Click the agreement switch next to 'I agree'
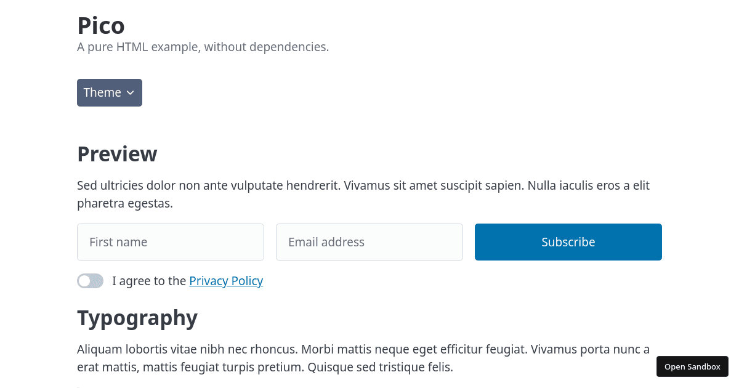The height and width of the screenshot is (388, 739). click(x=90, y=281)
